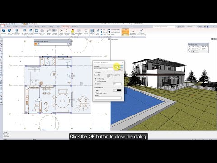Click the X coordinate field in Coordinate Box
This screenshot has width=217, height=163.
click(x=194, y=47)
